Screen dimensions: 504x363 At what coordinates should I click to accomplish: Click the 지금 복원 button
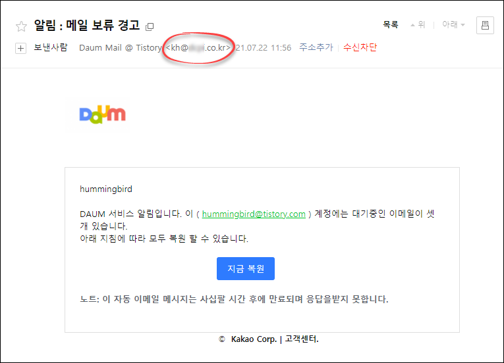tap(246, 269)
